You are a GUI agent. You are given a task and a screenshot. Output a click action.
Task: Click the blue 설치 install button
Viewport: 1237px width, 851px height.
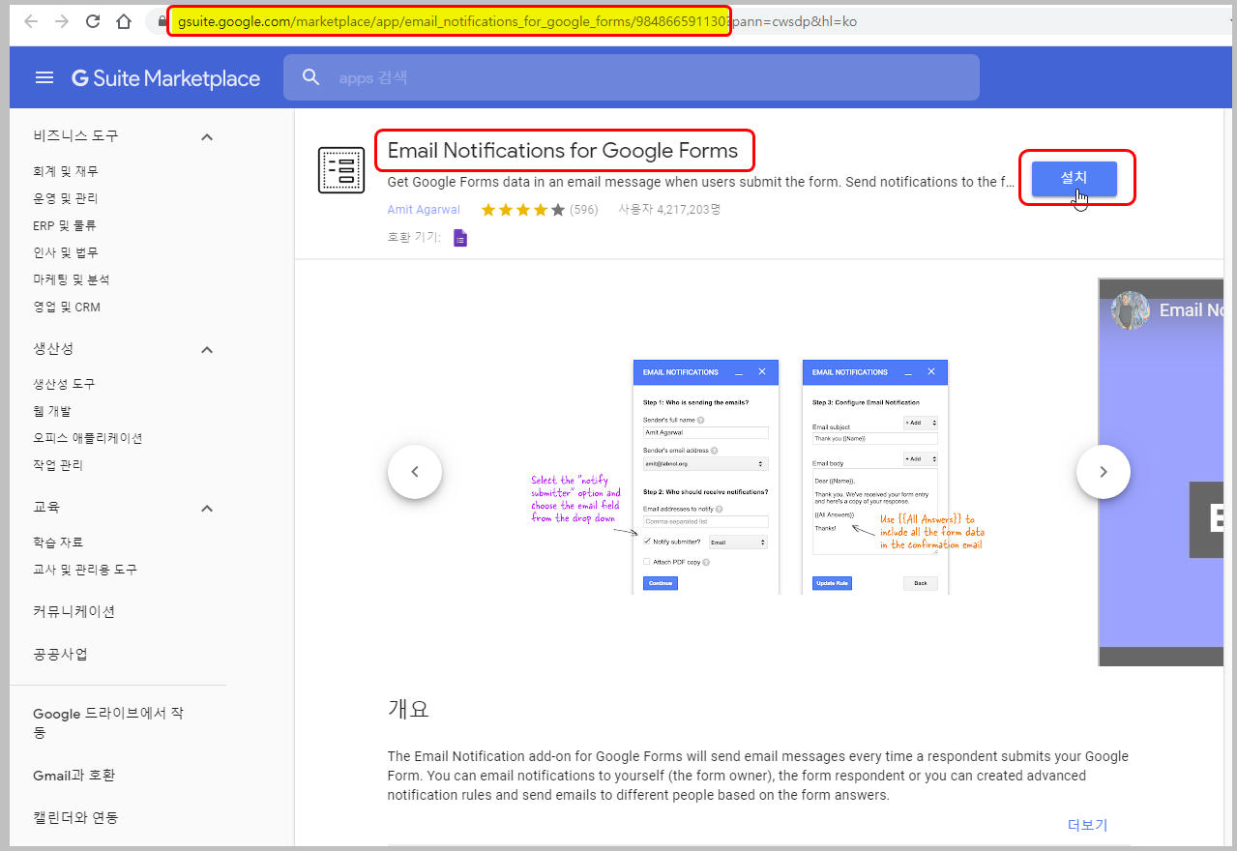(1074, 179)
